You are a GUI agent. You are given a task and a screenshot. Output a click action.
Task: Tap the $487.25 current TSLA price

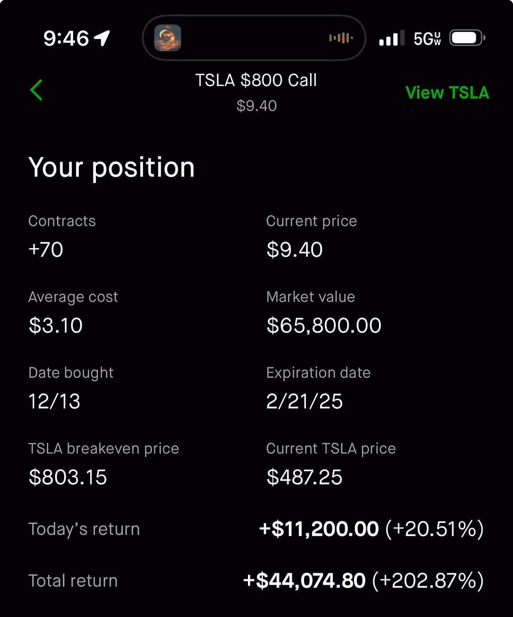pos(304,477)
